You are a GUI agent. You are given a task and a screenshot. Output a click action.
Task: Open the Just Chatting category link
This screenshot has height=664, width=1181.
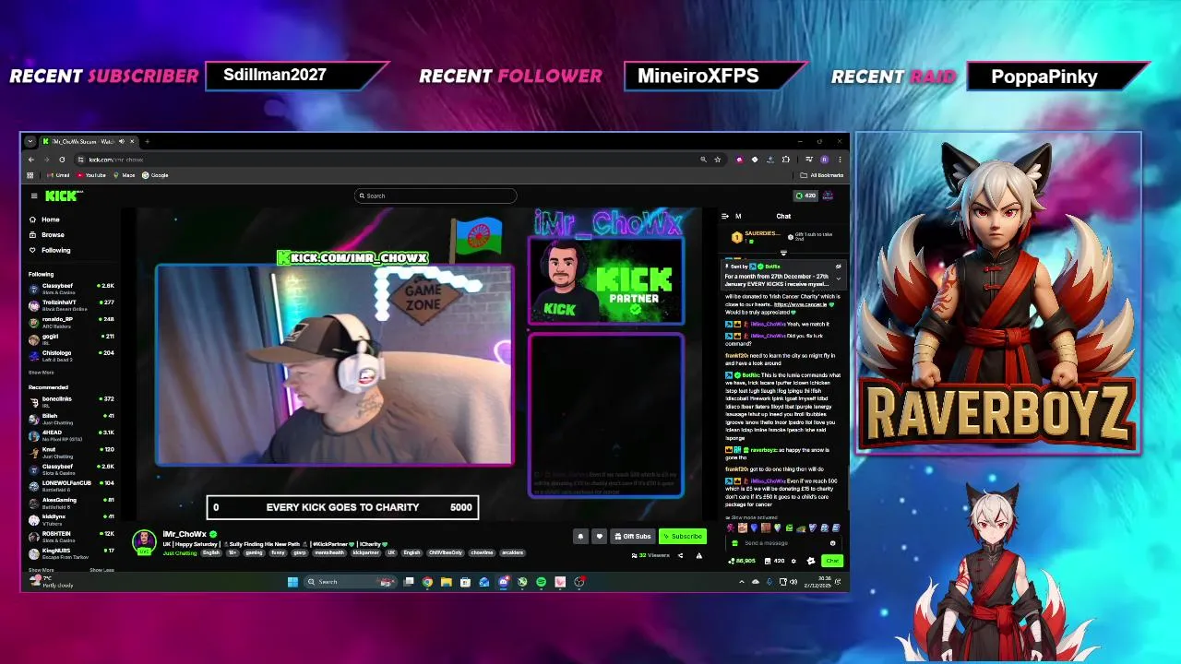coord(180,552)
